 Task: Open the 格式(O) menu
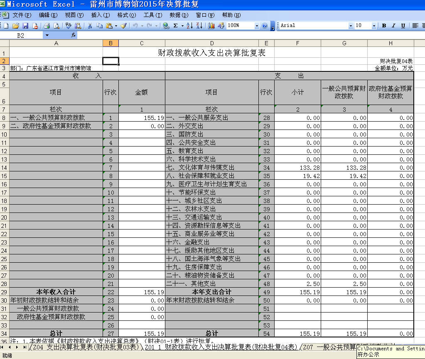click(126, 15)
